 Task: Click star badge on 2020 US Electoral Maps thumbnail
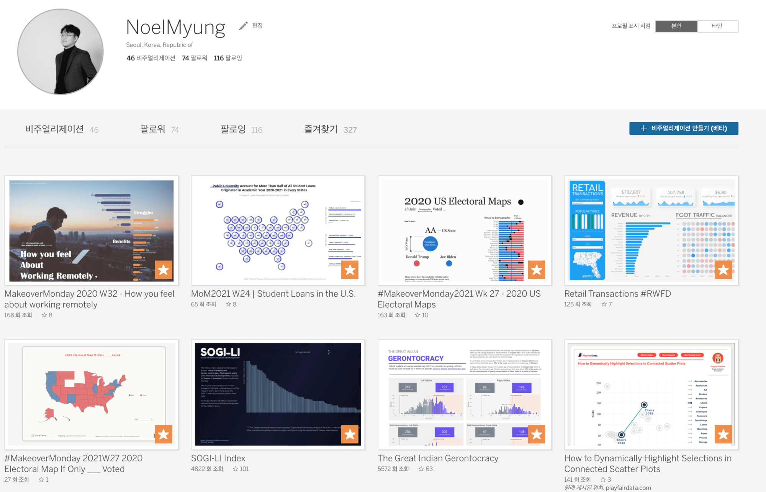tap(536, 270)
